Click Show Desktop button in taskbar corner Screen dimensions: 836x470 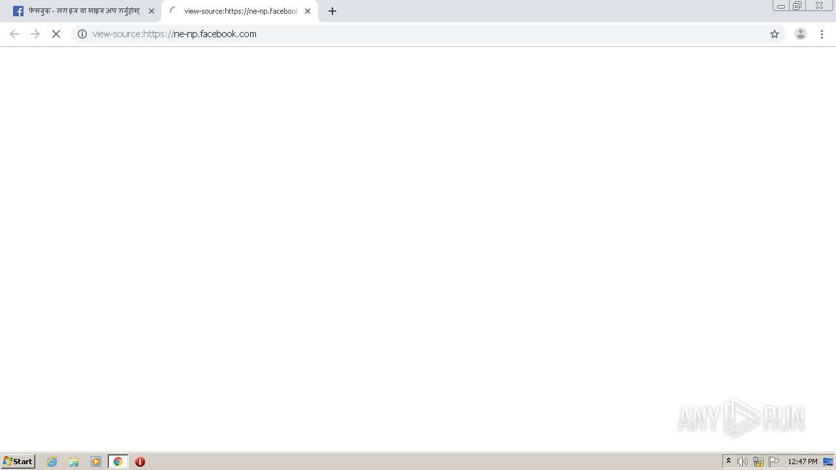tap(828, 462)
